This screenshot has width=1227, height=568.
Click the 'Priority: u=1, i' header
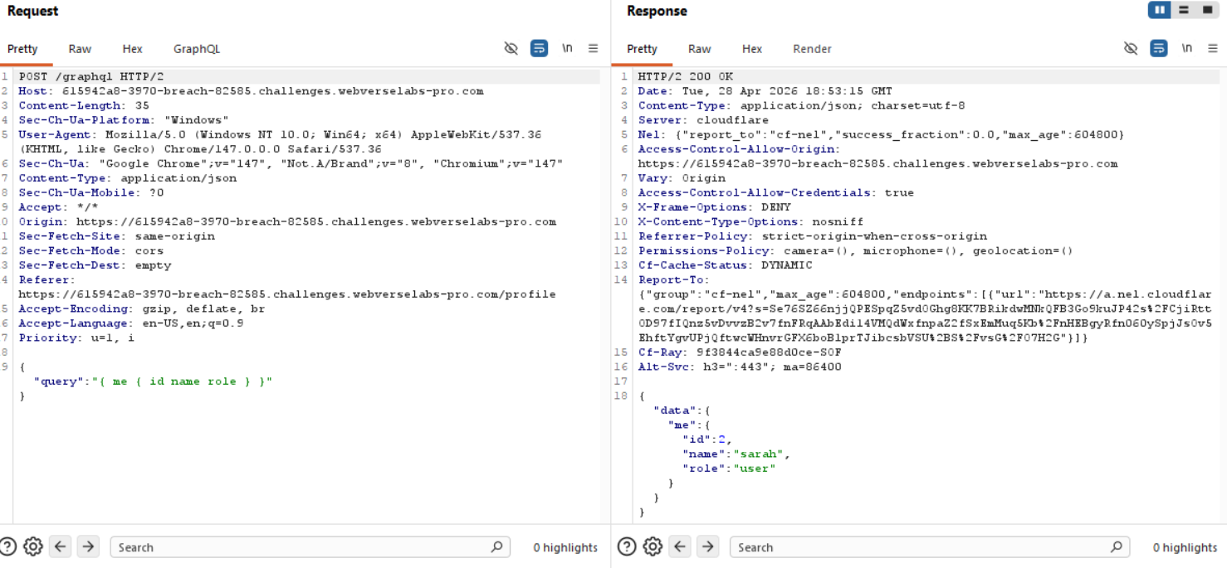[76, 337]
